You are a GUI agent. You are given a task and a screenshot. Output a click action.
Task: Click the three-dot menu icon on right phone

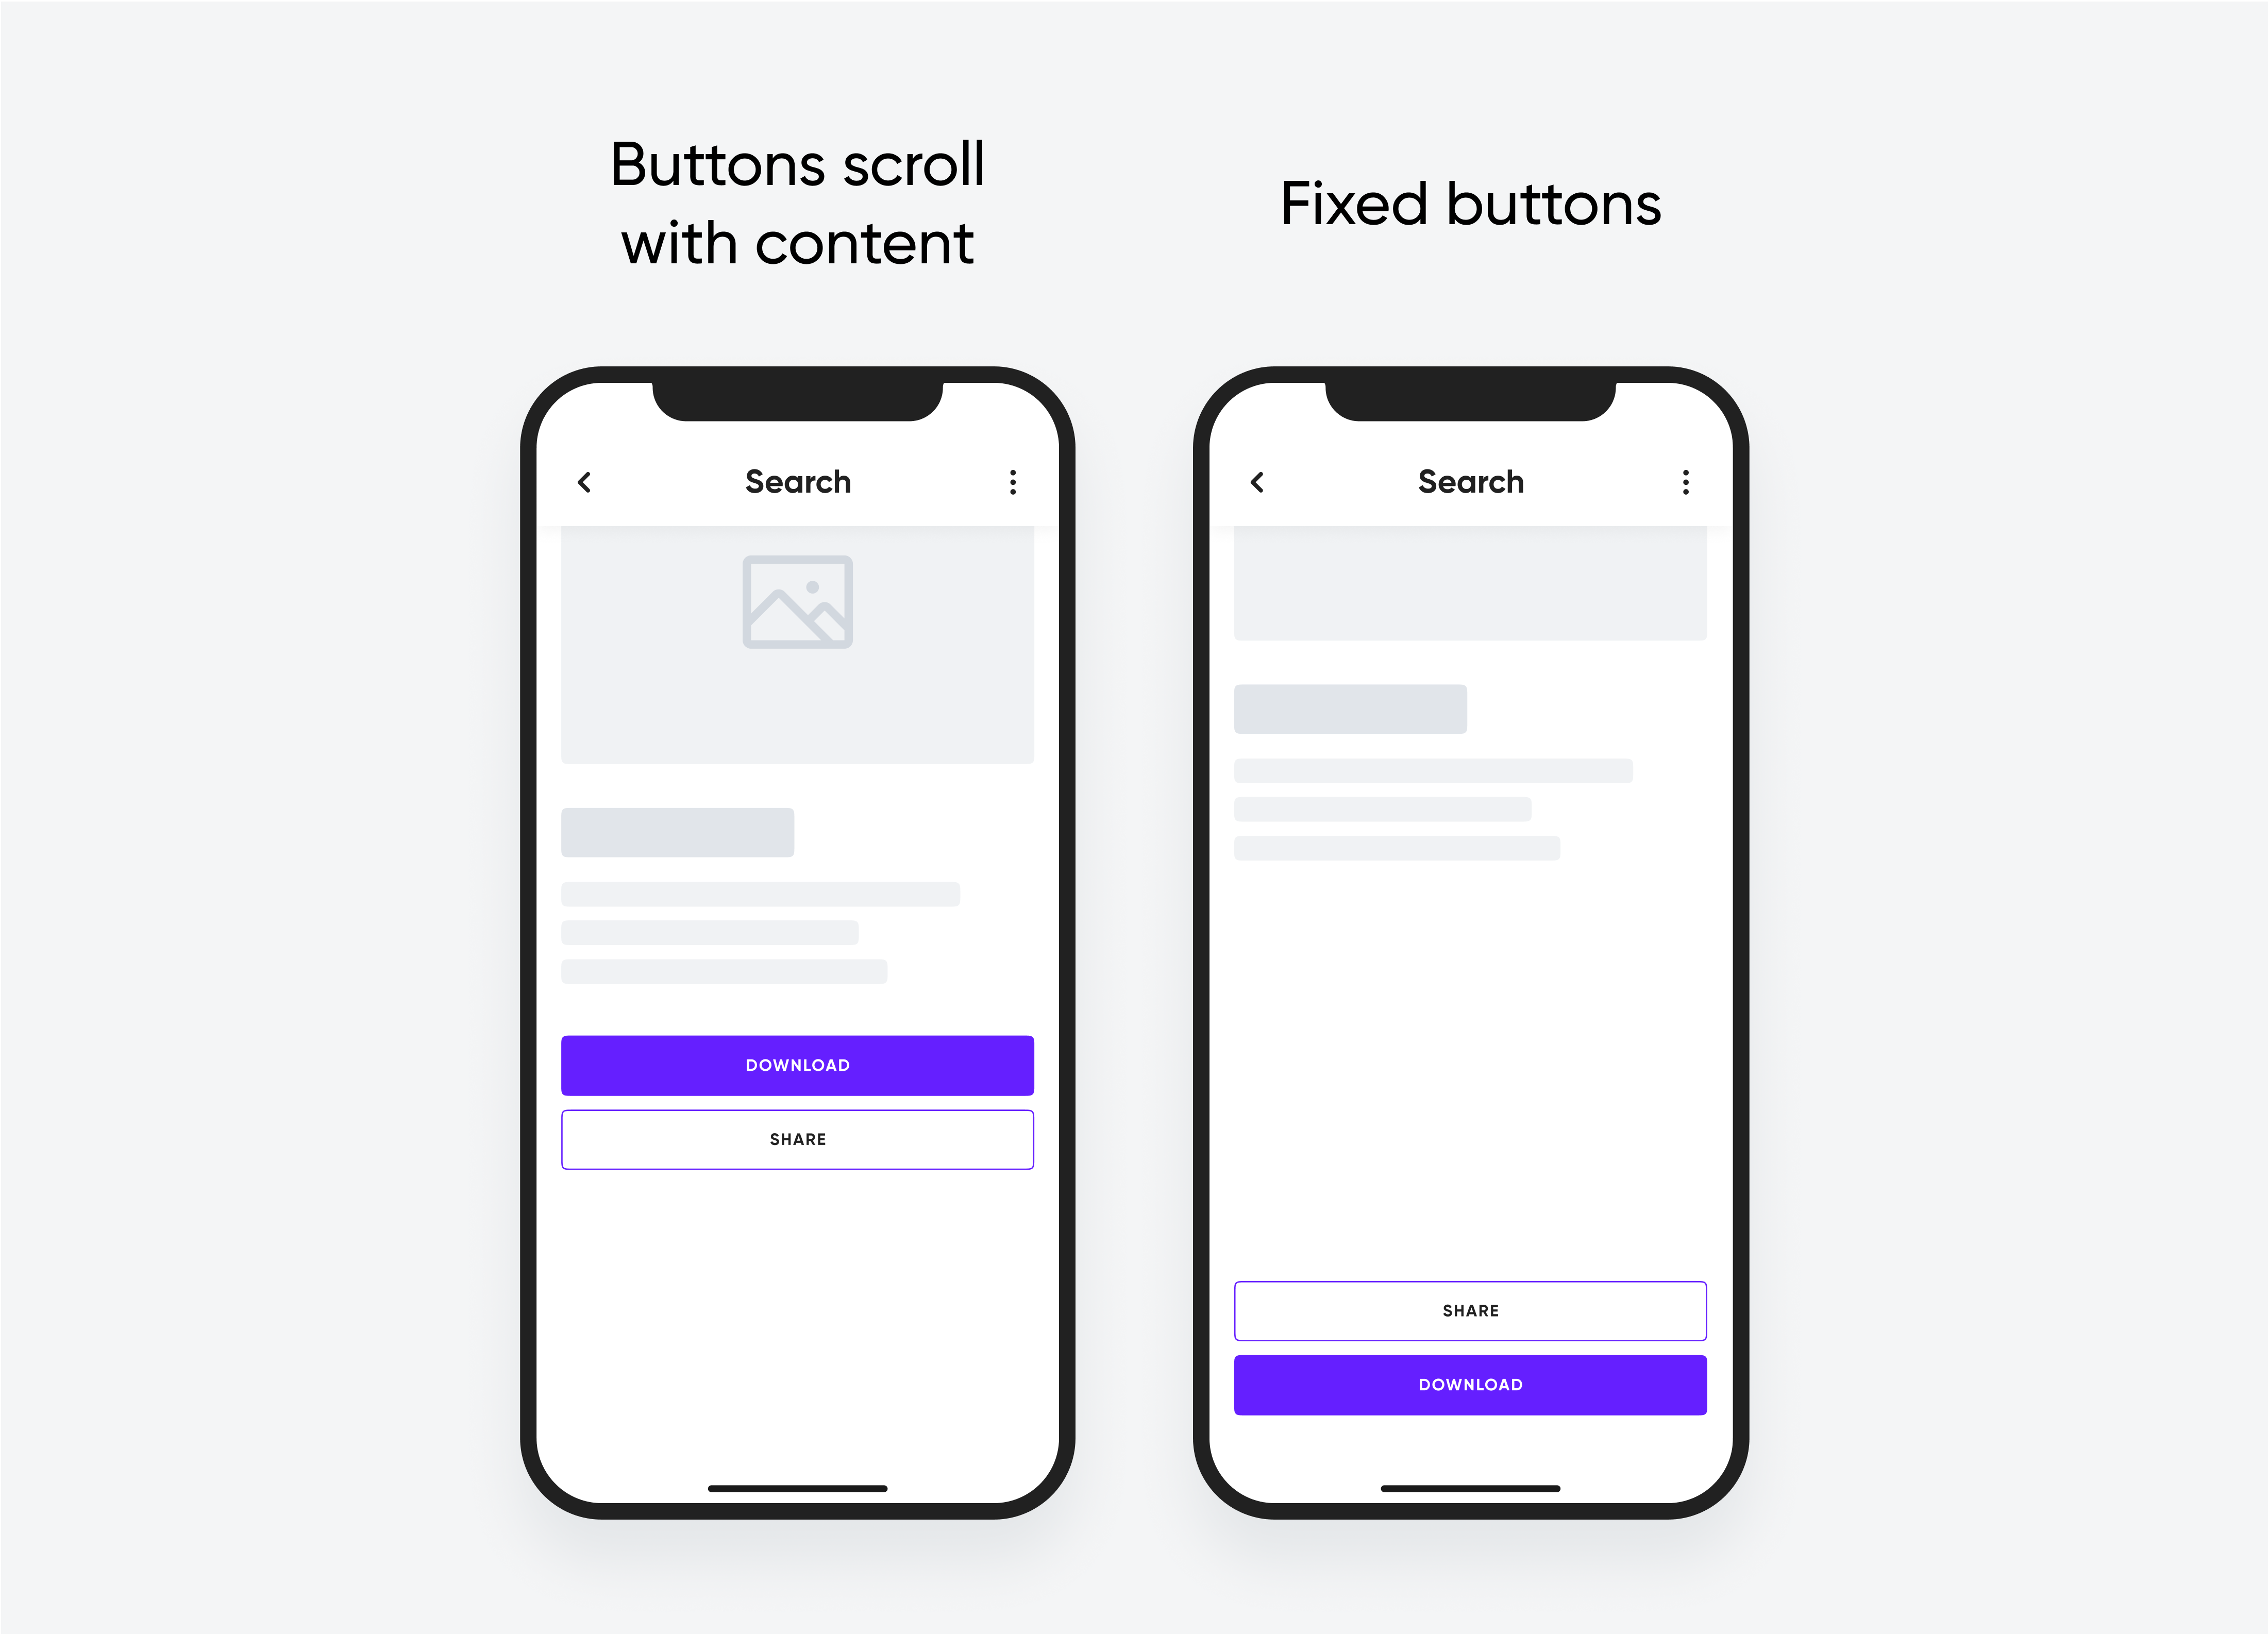tap(1685, 482)
